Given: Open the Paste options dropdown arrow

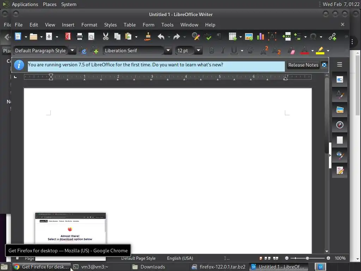Looking at the screenshot, I should 136,37.
